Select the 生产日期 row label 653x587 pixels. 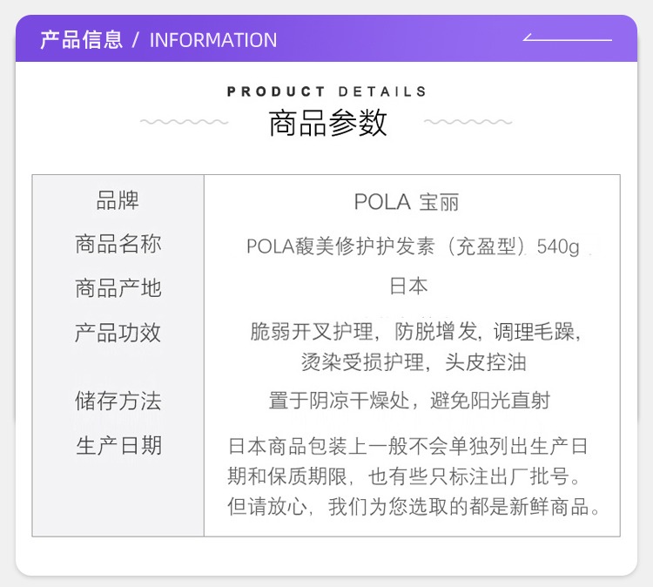pos(118,445)
